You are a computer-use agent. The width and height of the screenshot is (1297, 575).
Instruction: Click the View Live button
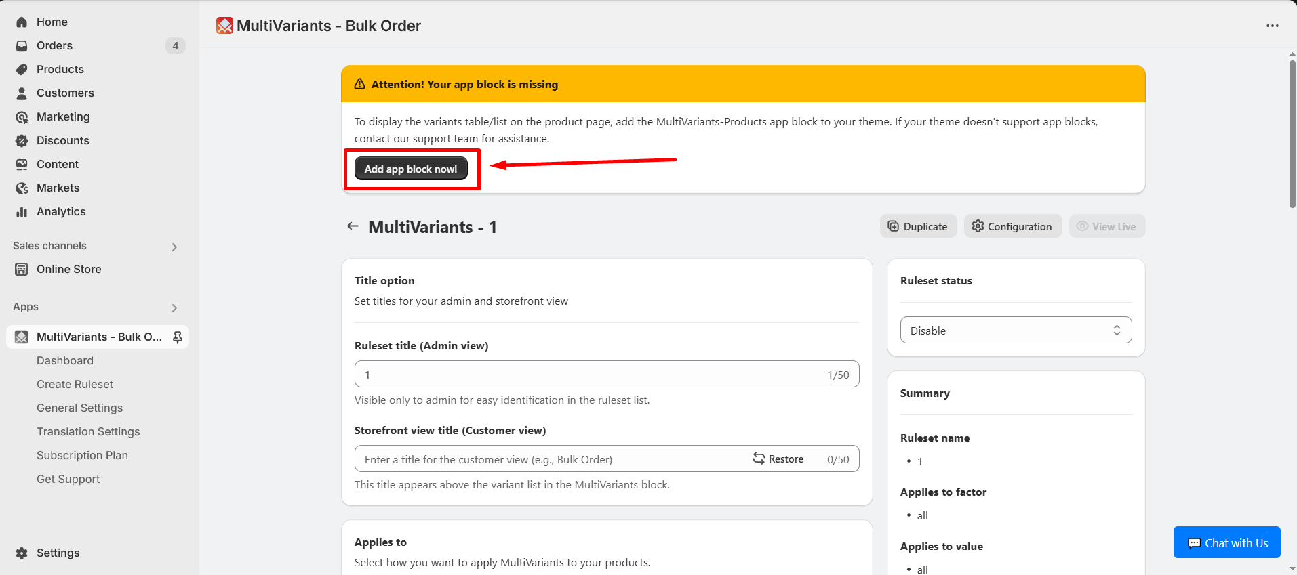pos(1106,226)
